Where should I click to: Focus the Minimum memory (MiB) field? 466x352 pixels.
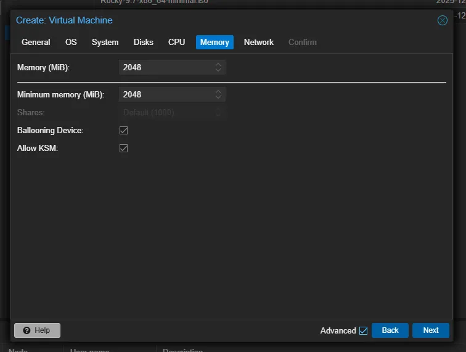[x=165, y=94]
